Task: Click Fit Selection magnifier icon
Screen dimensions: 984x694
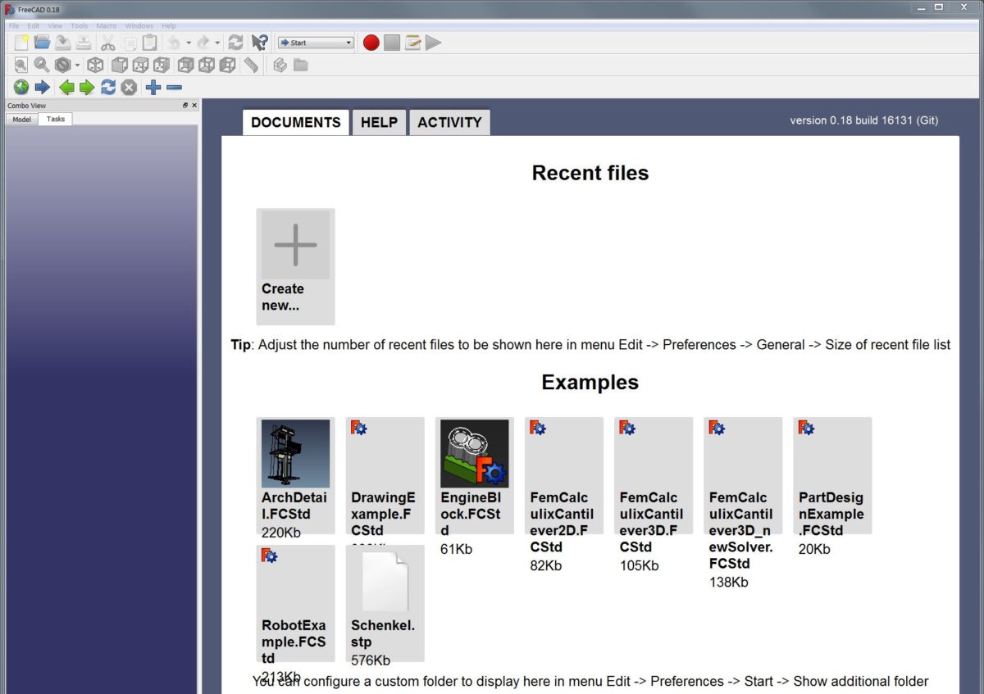Action: click(x=42, y=65)
